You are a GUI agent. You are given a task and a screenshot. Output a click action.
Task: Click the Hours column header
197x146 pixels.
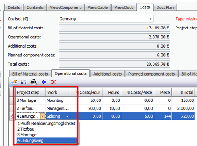pos(111,93)
